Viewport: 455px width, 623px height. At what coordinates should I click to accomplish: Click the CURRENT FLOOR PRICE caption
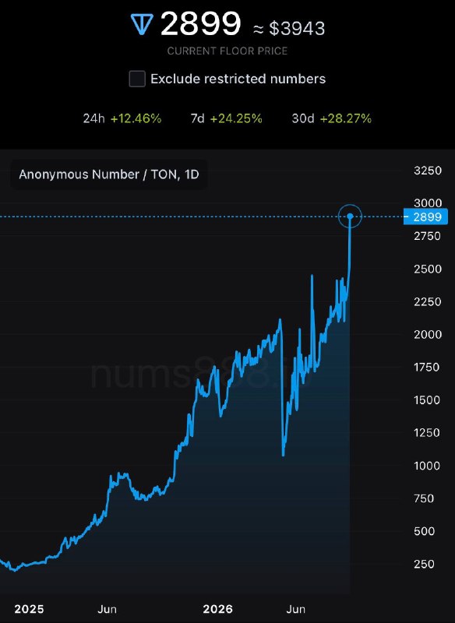point(227,51)
